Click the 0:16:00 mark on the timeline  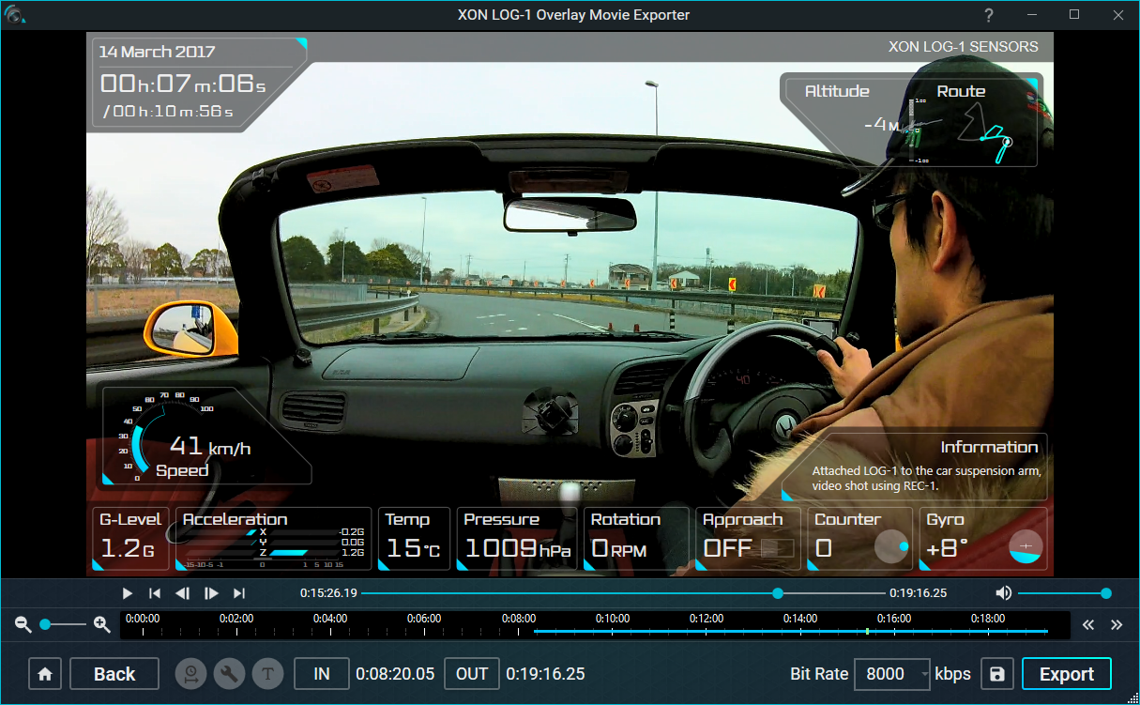(894, 619)
